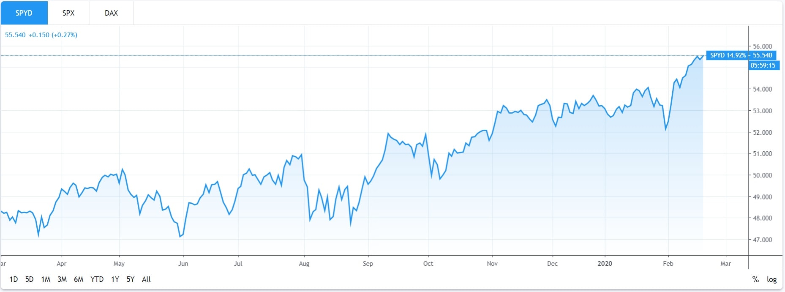The width and height of the screenshot is (785, 292).
Task: Click the countdown timer 05:59:15 label
Action: [x=763, y=65]
